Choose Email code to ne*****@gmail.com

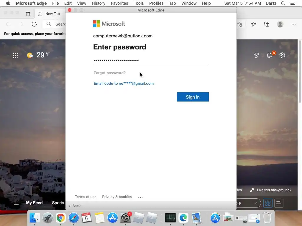(x=124, y=83)
